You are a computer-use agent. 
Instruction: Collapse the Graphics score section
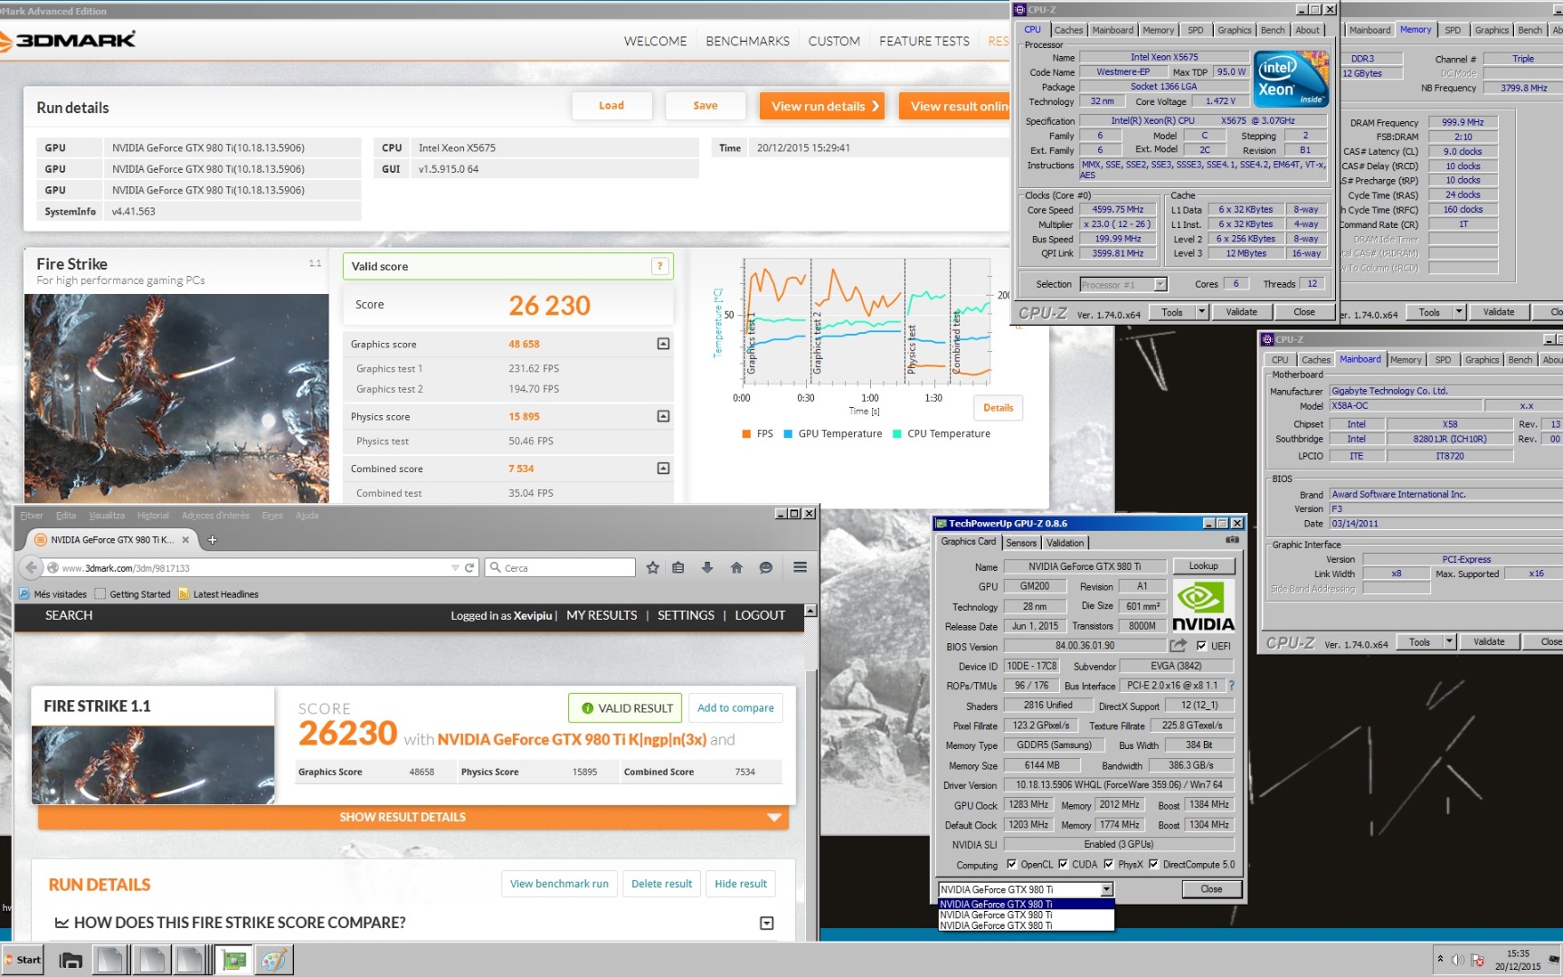point(663,344)
